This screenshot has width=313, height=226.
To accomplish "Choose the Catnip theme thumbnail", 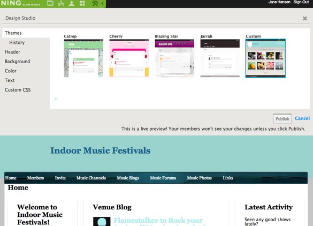I will (83, 58).
